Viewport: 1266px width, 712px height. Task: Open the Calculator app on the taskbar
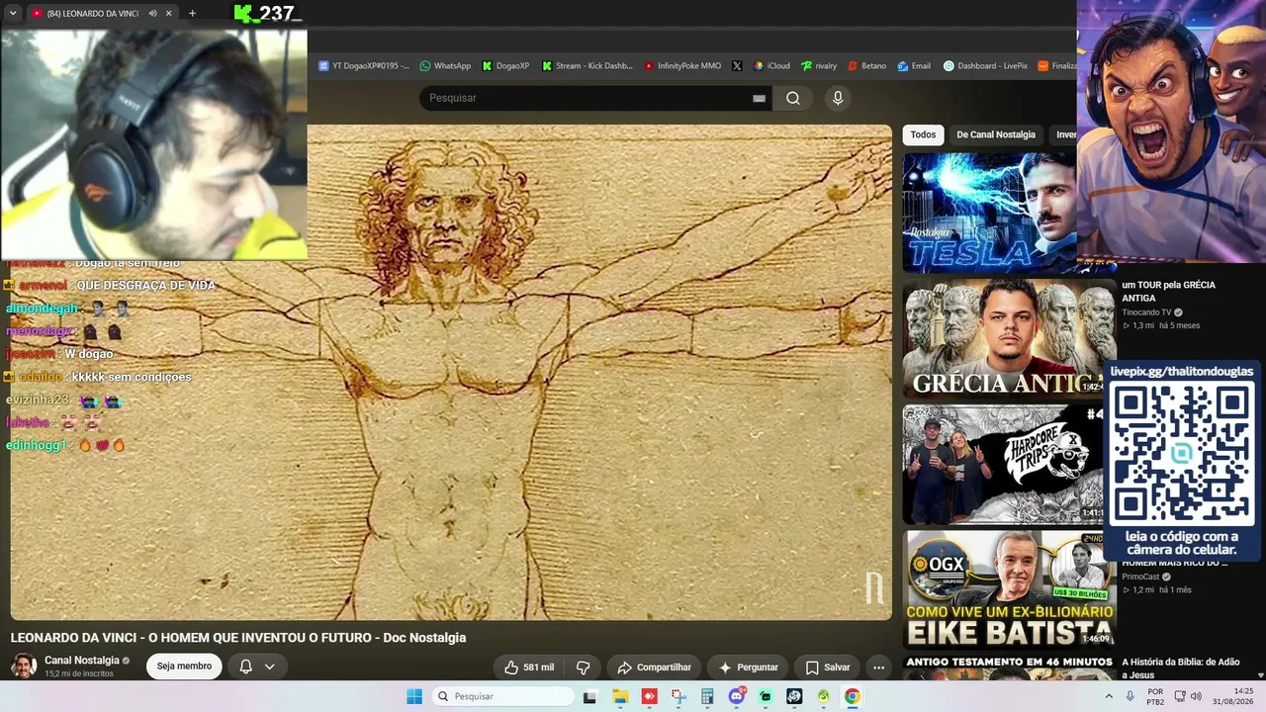click(707, 696)
